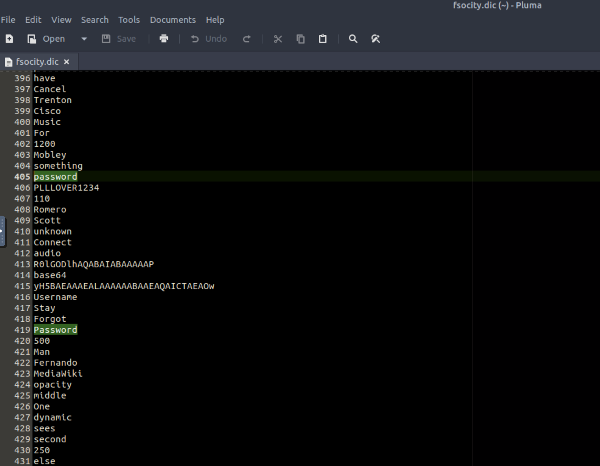Click the PLLOVER1234 line
600x466 pixels.
pos(67,188)
